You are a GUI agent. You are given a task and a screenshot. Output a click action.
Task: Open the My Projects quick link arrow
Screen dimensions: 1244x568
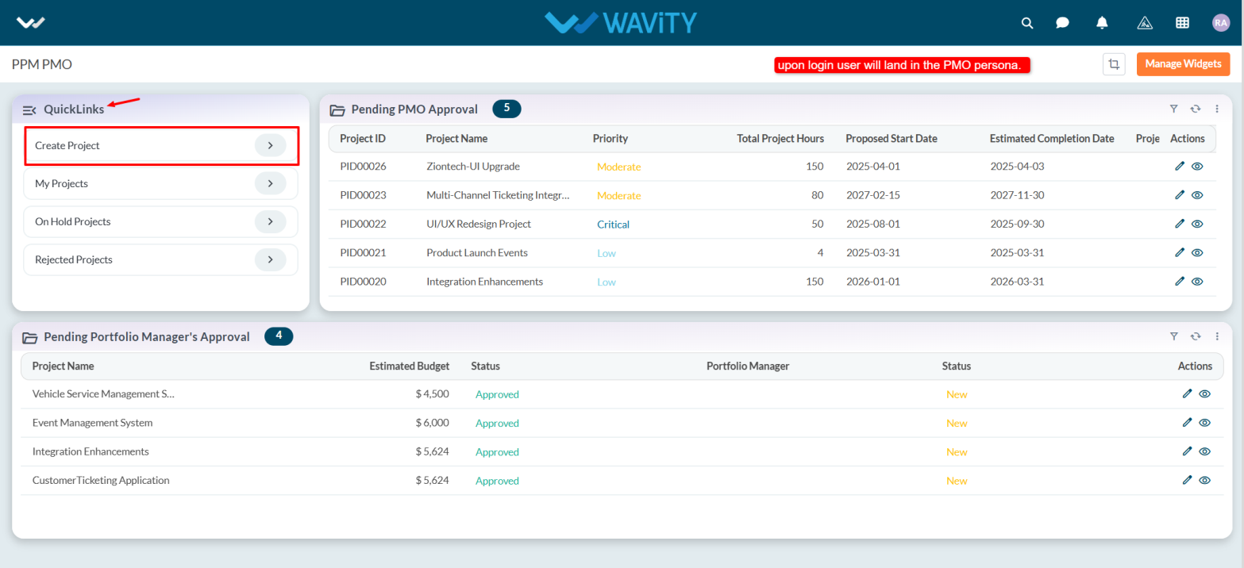pyautogui.click(x=270, y=183)
